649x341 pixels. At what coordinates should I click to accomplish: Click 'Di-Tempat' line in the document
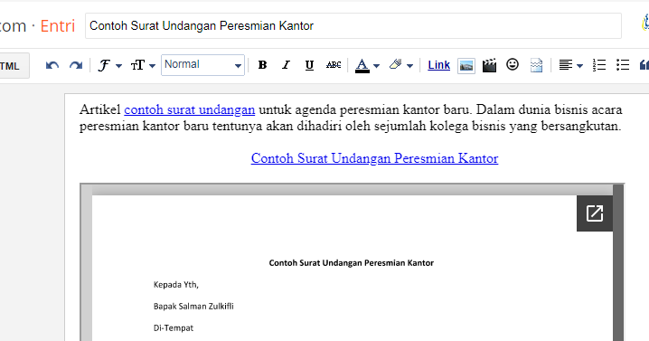173,327
